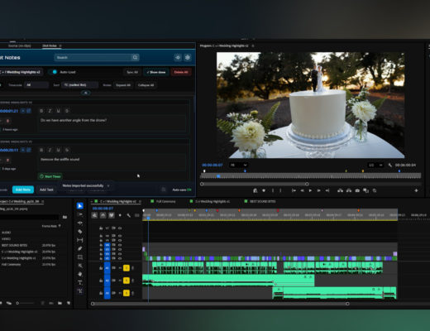Step back one frame in Program monitor
Image resolution: width=430 pixels, height=331 pixels.
302,190
